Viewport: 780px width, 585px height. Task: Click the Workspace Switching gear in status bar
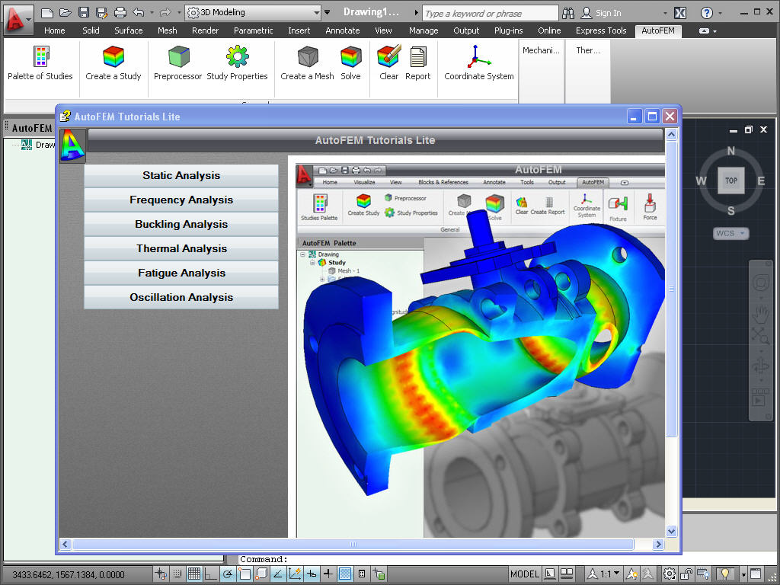click(x=670, y=574)
